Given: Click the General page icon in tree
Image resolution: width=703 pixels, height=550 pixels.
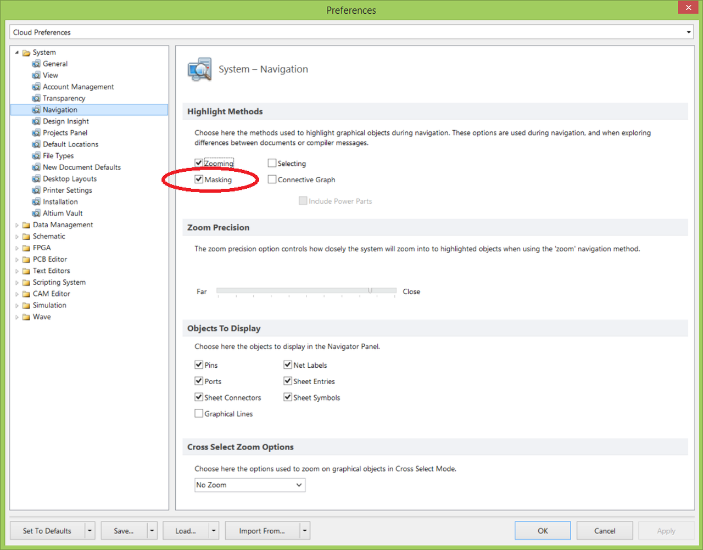Looking at the screenshot, I should (36, 64).
